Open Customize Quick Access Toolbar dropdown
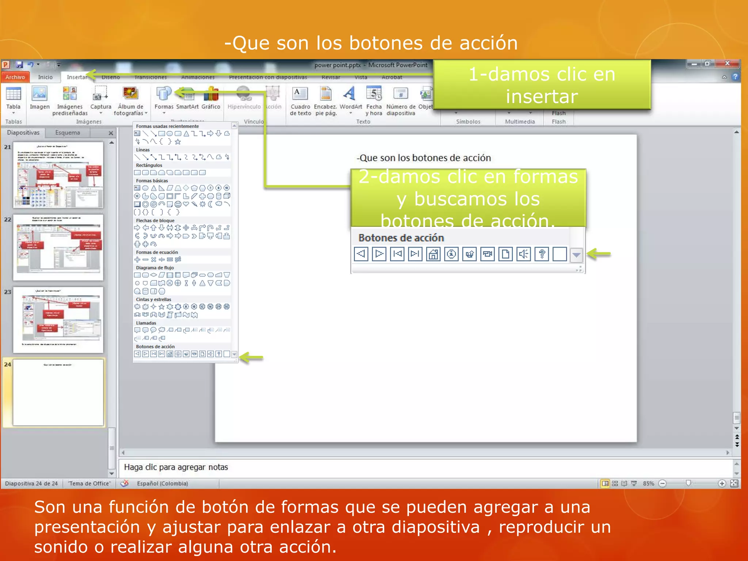This screenshot has width=748, height=561. pyautogui.click(x=58, y=65)
